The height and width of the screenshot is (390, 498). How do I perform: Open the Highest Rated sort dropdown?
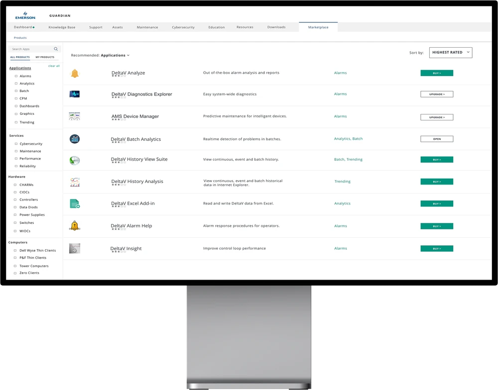pyautogui.click(x=451, y=53)
